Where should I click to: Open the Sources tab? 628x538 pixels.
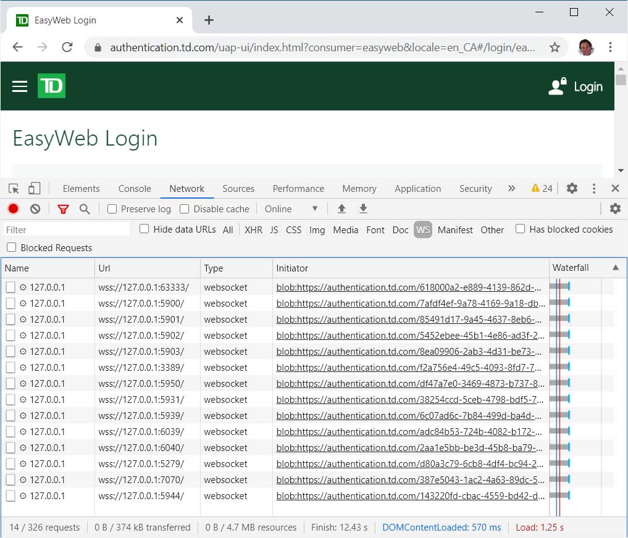tap(238, 189)
